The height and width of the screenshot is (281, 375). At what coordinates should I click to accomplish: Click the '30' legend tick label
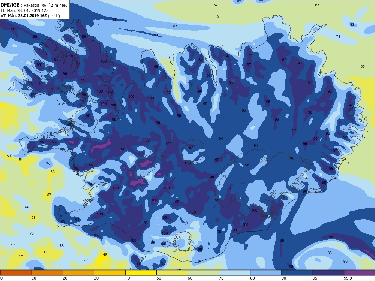pyautogui.click(x=96, y=278)
